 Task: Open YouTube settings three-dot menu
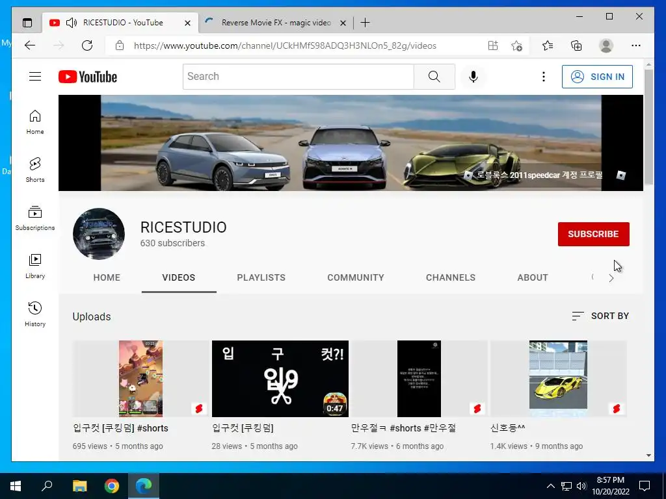[x=543, y=77]
